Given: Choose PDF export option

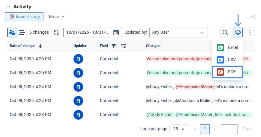Looking at the screenshot, I should point(227,72).
